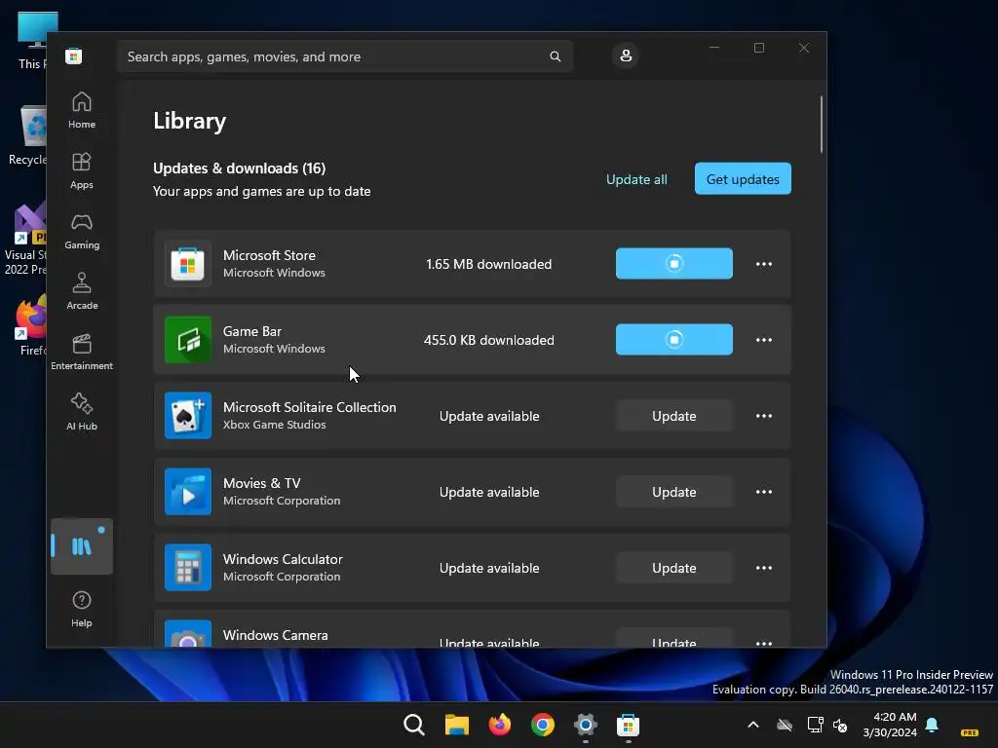Image resolution: width=998 pixels, height=748 pixels.
Task: Open the Arcade section
Action: 82,292
